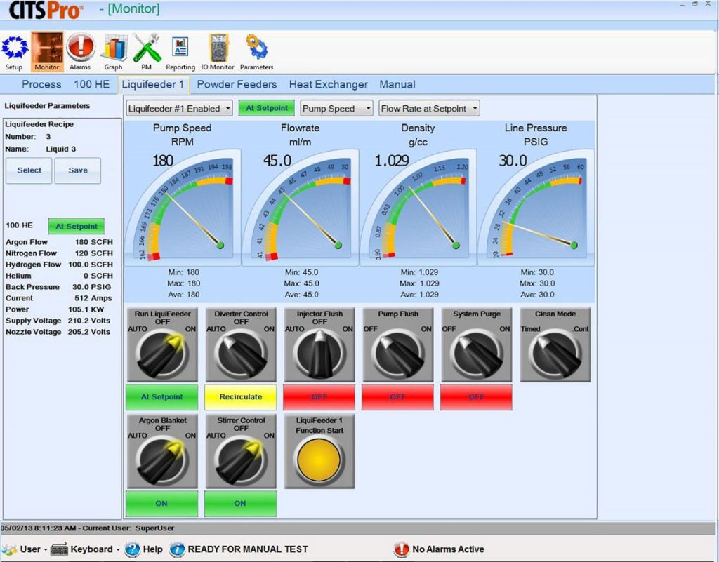The width and height of the screenshot is (719, 562).
Task: Open the Flow Rate at Setpoint dropdown
Action: (429, 109)
